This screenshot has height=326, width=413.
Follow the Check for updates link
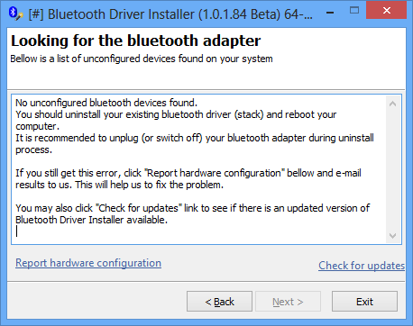pyautogui.click(x=362, y=266)
